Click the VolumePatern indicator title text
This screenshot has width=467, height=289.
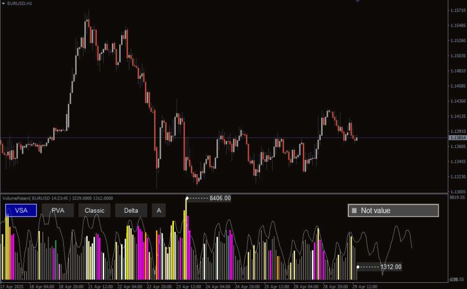click(57, 198)
